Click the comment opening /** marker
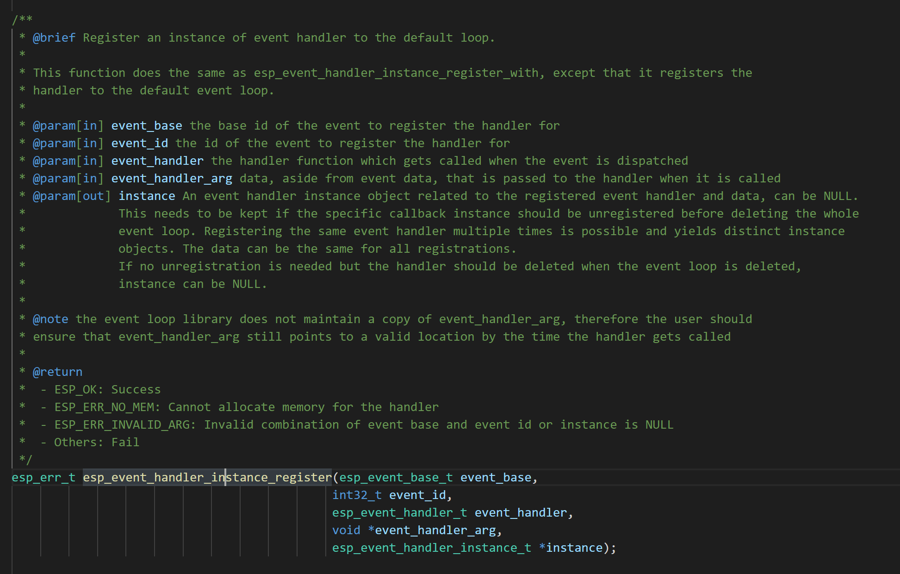 (22, 19)
